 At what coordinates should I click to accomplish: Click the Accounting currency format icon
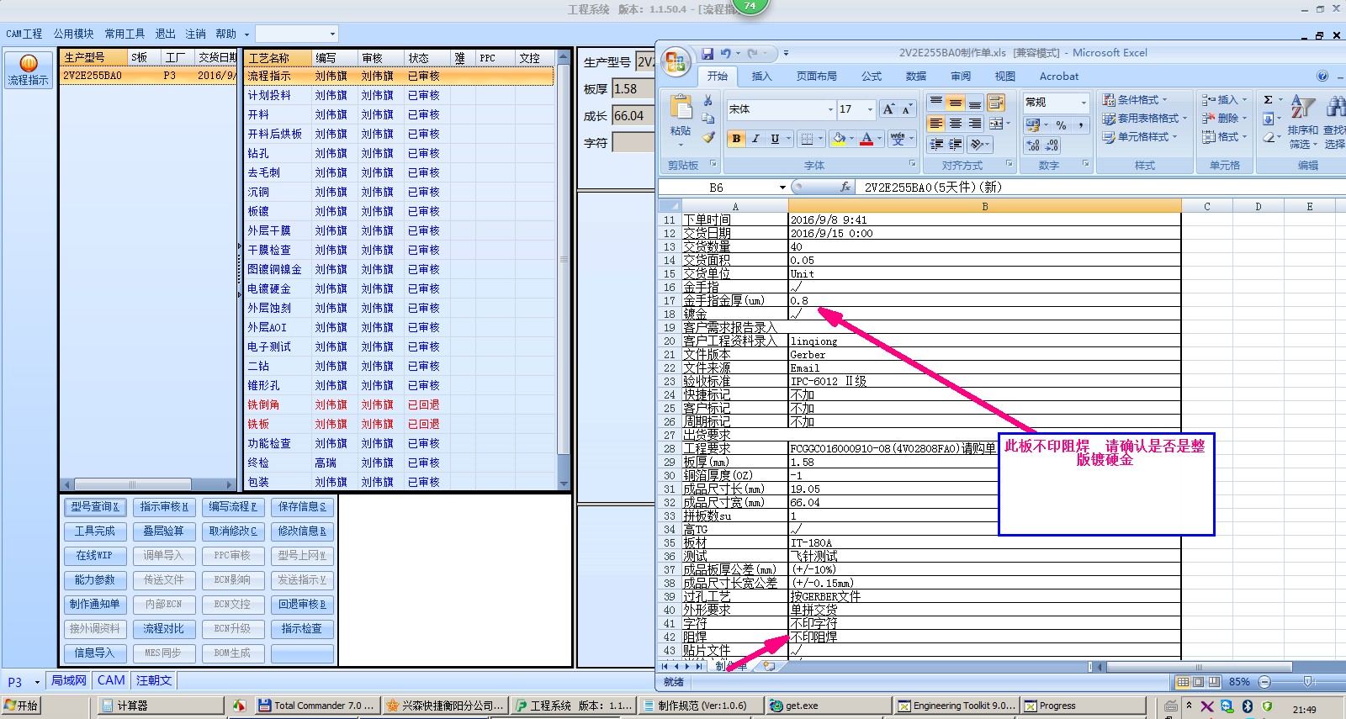(x=1032, y=124)
